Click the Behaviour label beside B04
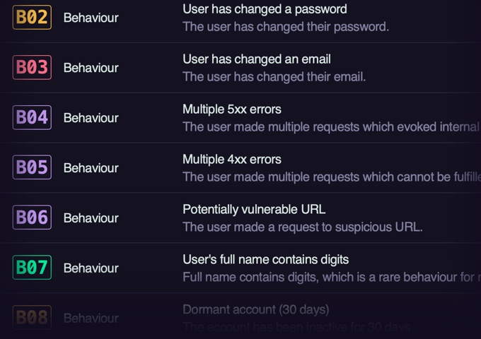Viewport: 481px width, 339px height. 91,118
